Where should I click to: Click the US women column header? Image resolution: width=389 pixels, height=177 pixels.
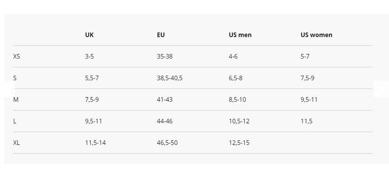tap(316, 35)
